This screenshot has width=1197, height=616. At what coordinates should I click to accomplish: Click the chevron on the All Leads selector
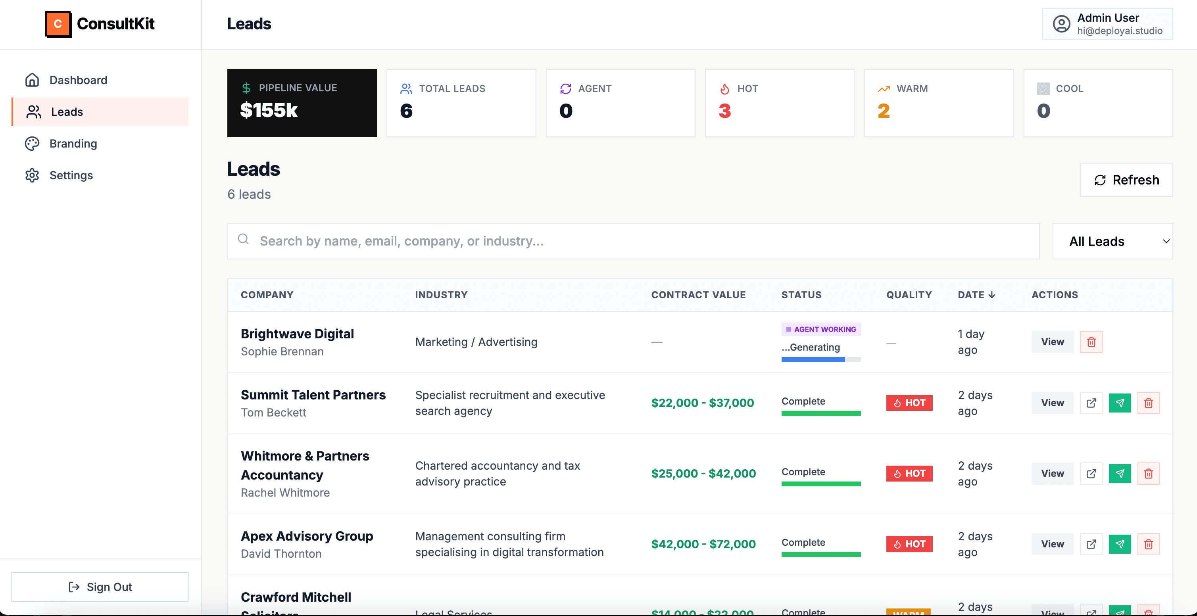(1166, 241)
